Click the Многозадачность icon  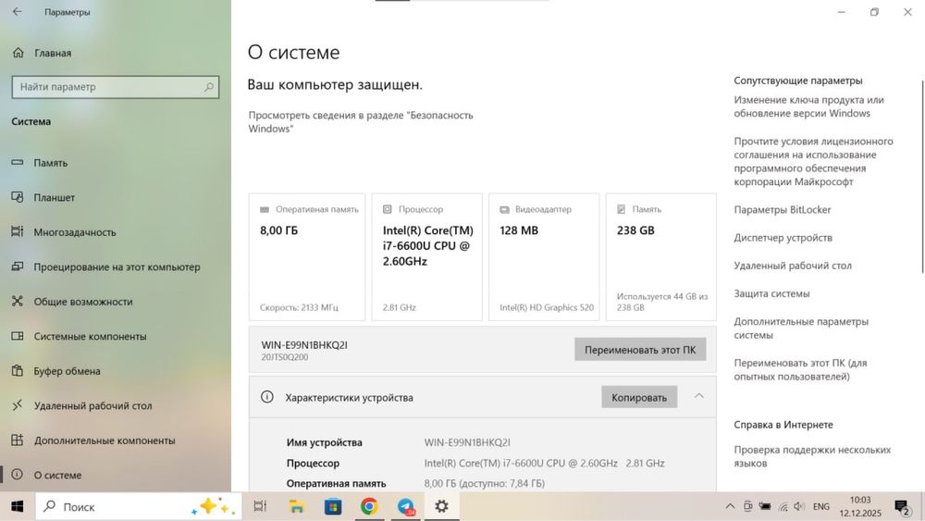click(x=18, y=231)
